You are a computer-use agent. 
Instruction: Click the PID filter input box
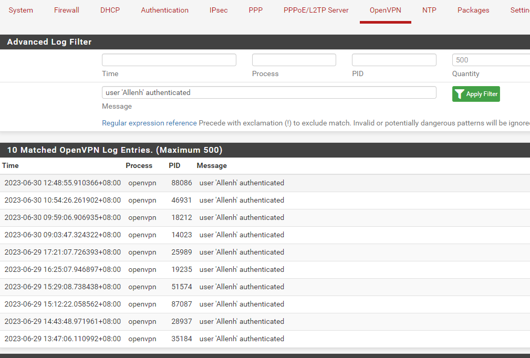(394, 60)
